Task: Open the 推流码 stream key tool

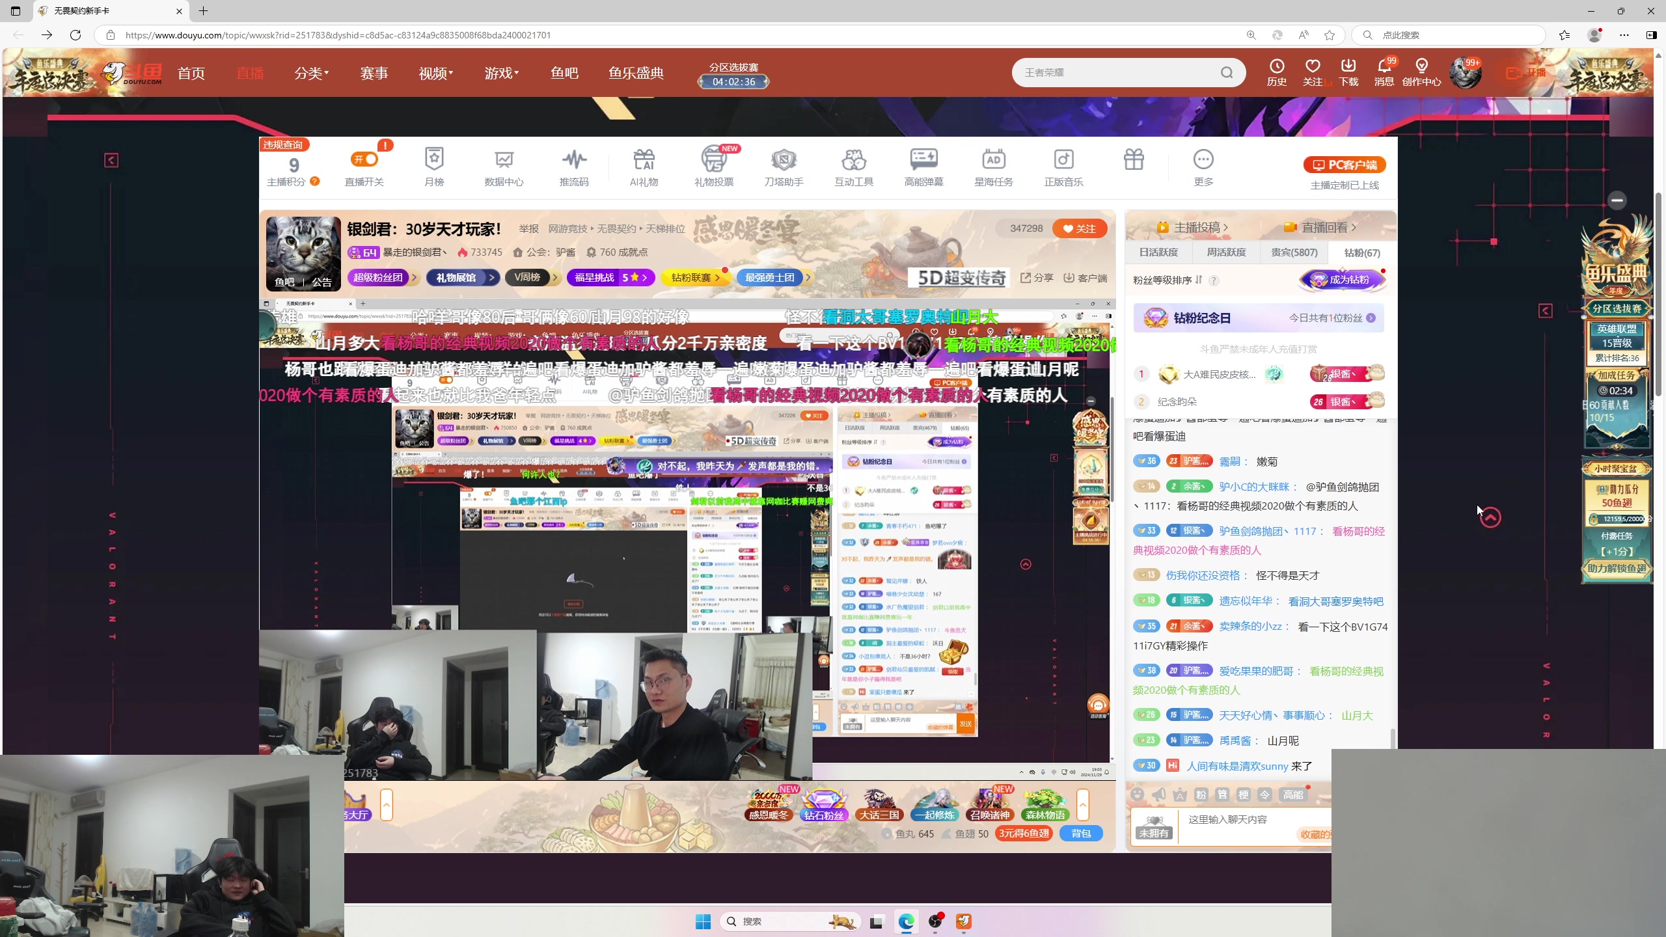Action: (x=574, y=167)
